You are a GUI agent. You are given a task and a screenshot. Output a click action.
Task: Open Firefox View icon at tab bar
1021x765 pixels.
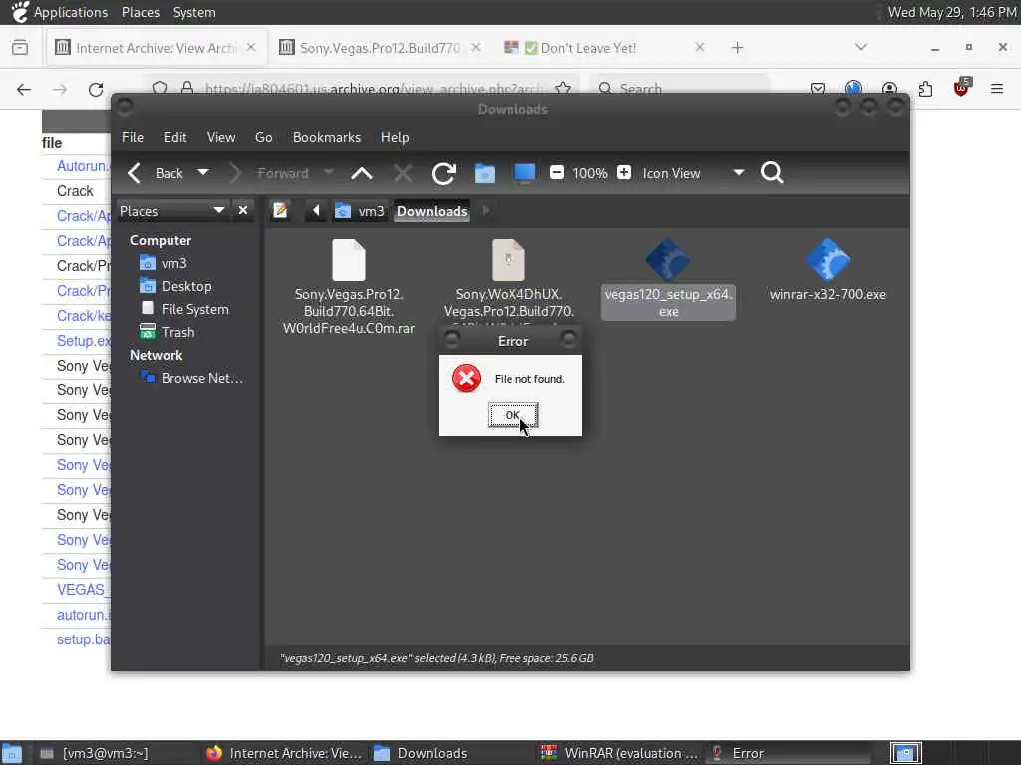[x=20, y=48]
